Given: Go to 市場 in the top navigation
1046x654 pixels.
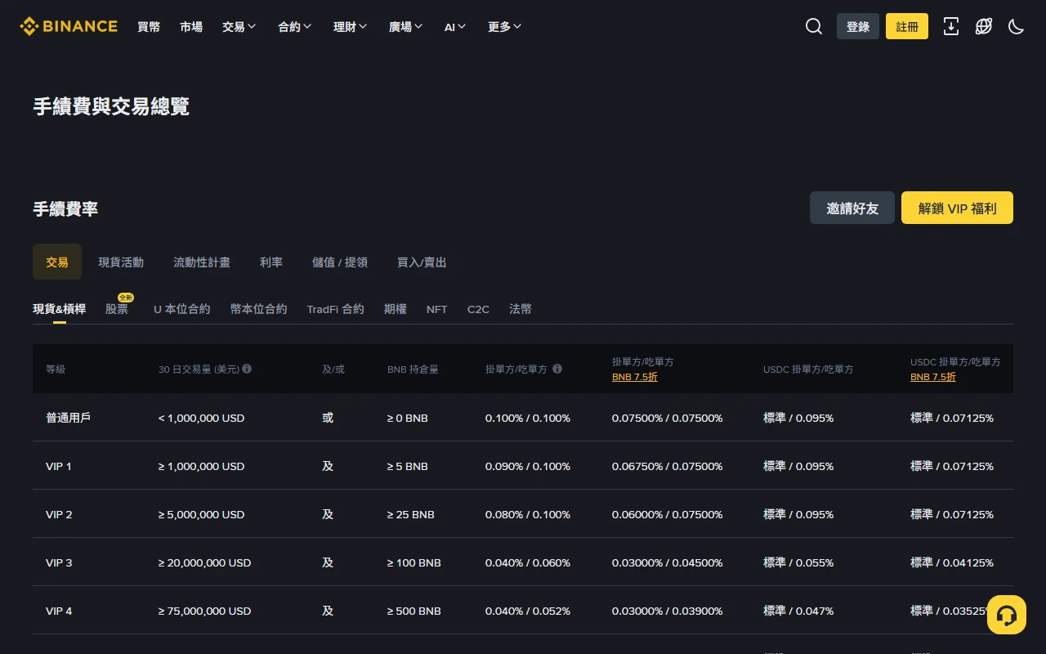Looking at the screenshot, I should coord(191,27).
